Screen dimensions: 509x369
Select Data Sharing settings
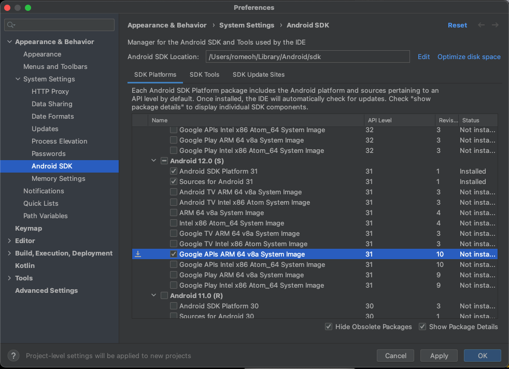(52, 104)
